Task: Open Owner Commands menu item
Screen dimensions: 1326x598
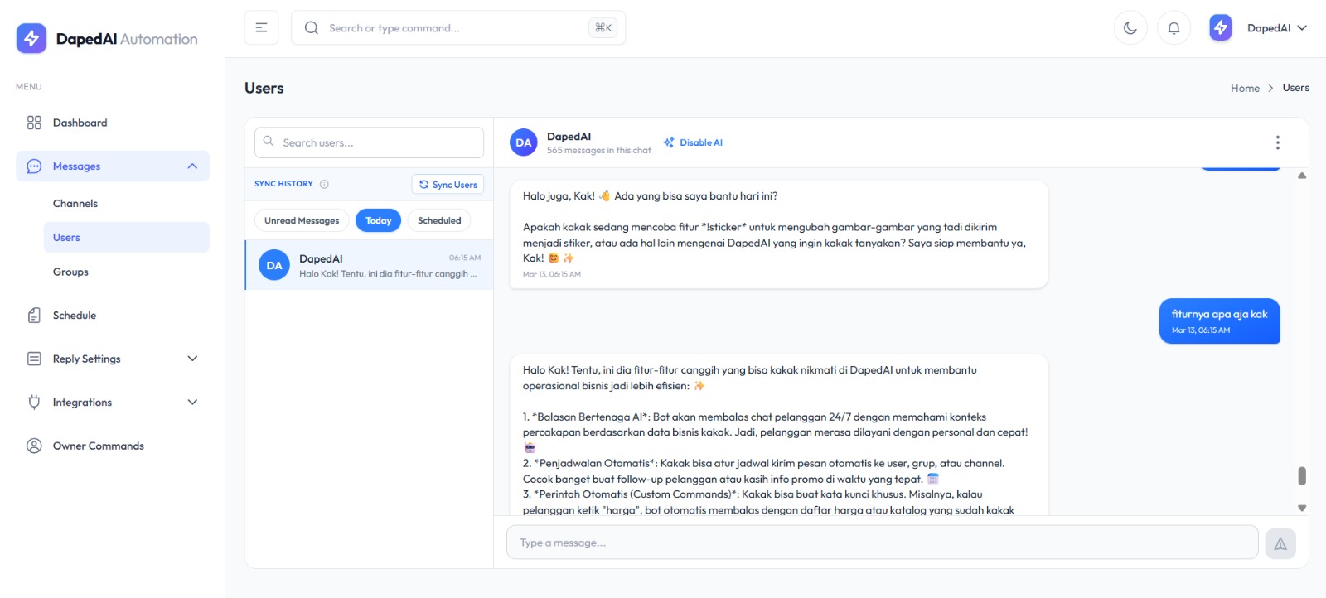Action: pos(113,446)
